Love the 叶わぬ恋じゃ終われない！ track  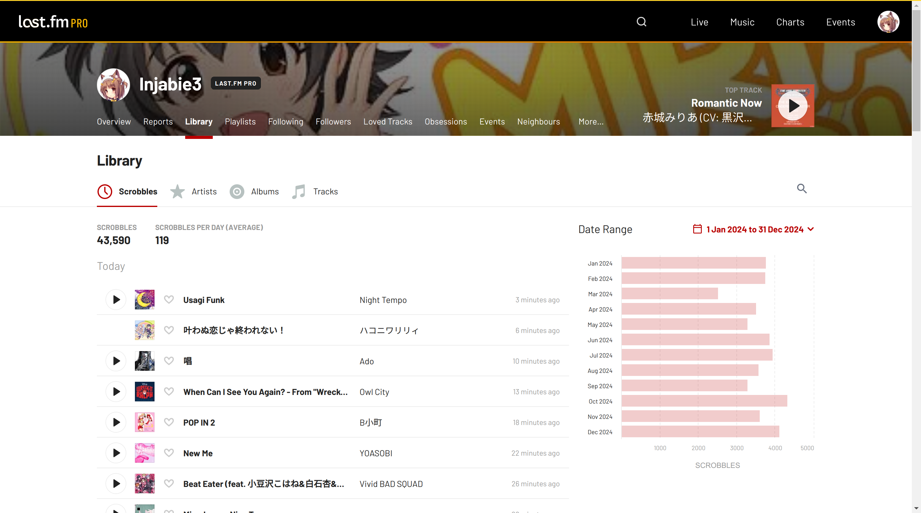click(x=169, y=330)
